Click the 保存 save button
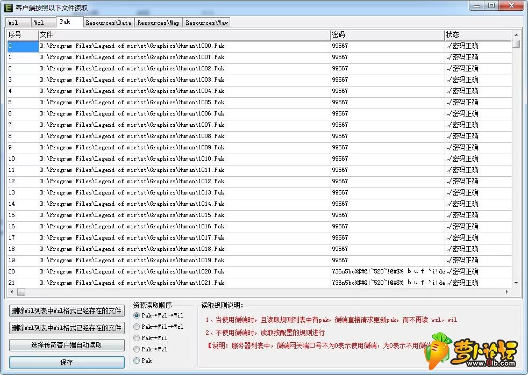Screen dimensions: 528x375 click(67, 362)
